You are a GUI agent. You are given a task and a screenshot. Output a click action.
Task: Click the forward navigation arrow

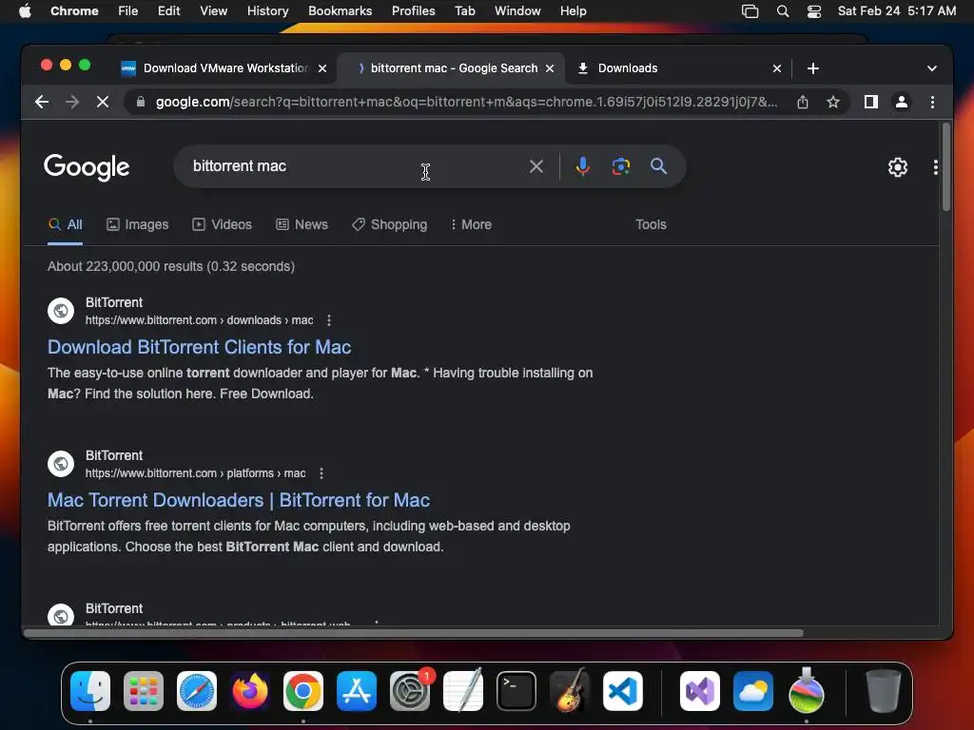pos(72,102)
